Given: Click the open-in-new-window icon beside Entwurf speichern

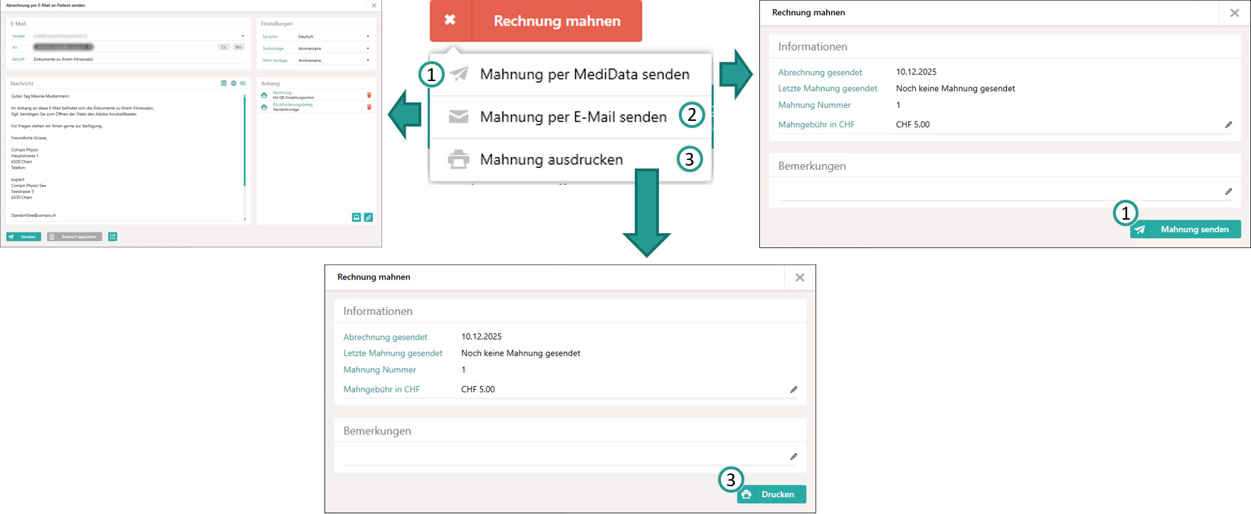Looking at the screenshot, I should coord(112,237).
